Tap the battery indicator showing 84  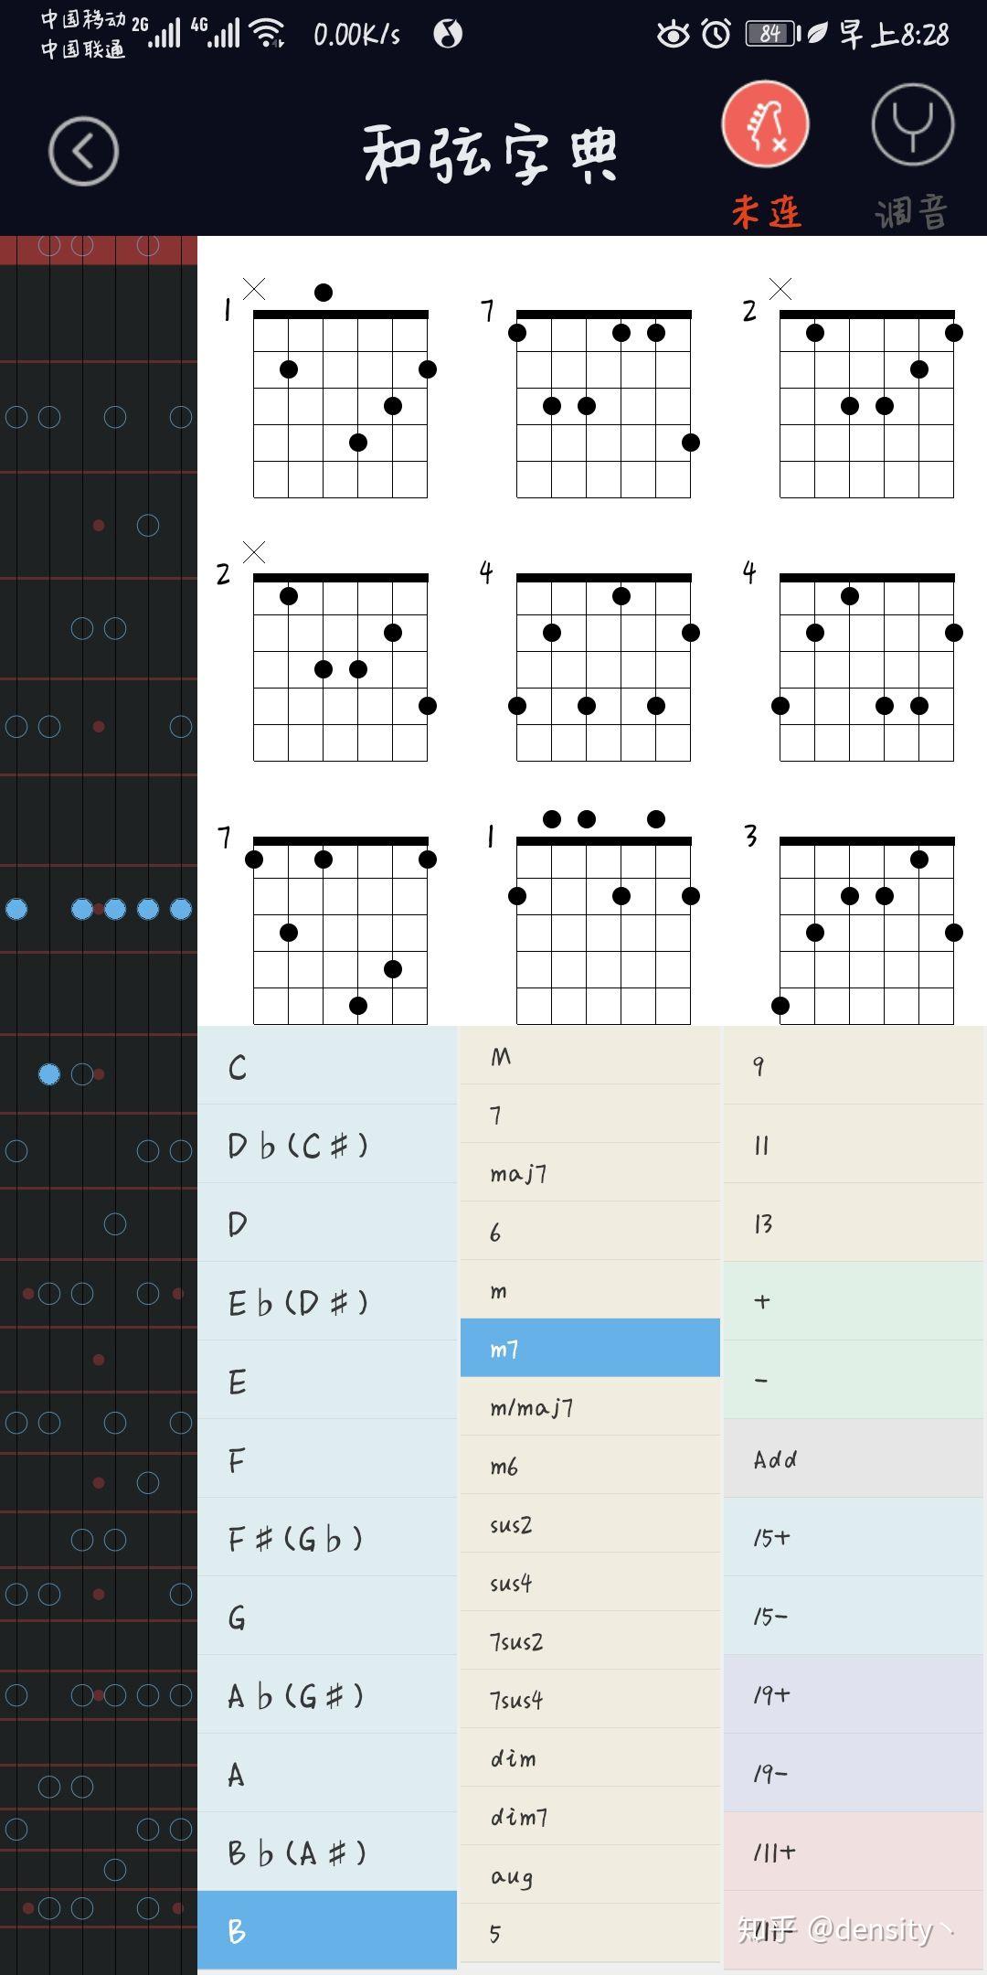click(773, 34)
